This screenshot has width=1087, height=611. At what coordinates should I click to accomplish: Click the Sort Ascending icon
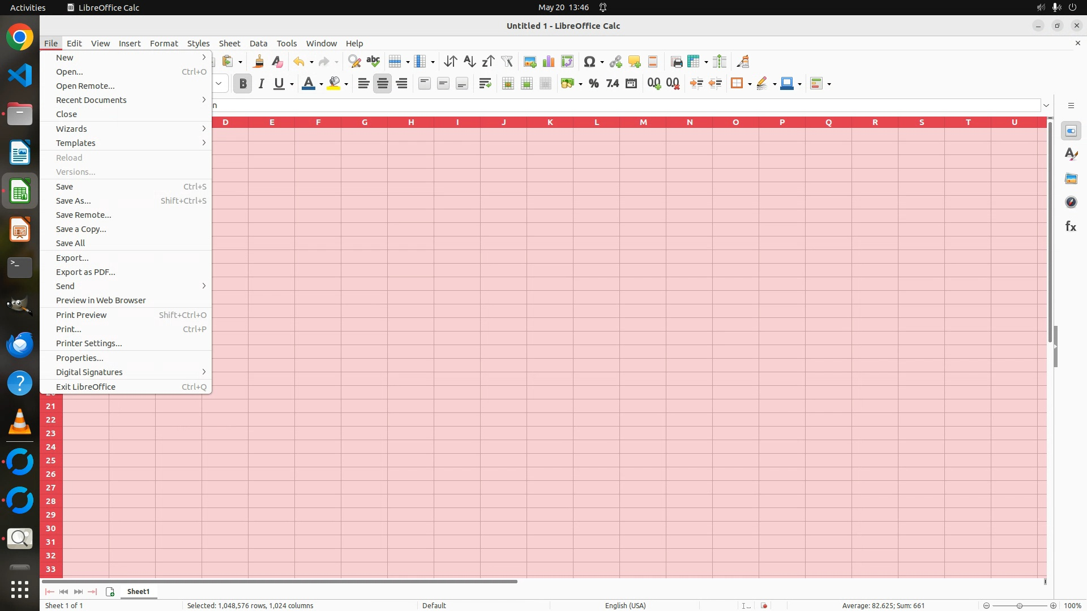pyautogui.click(x=469, y=62)
